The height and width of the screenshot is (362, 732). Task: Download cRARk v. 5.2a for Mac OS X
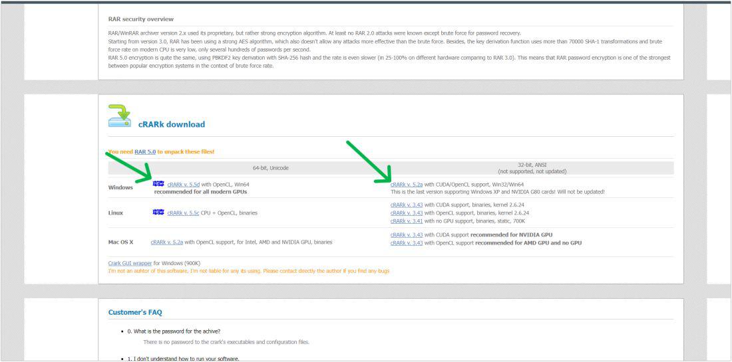[166, 242]
